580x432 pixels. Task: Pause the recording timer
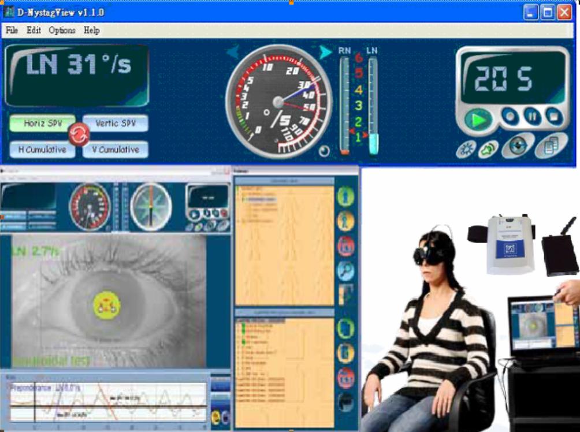pos(532,116)
